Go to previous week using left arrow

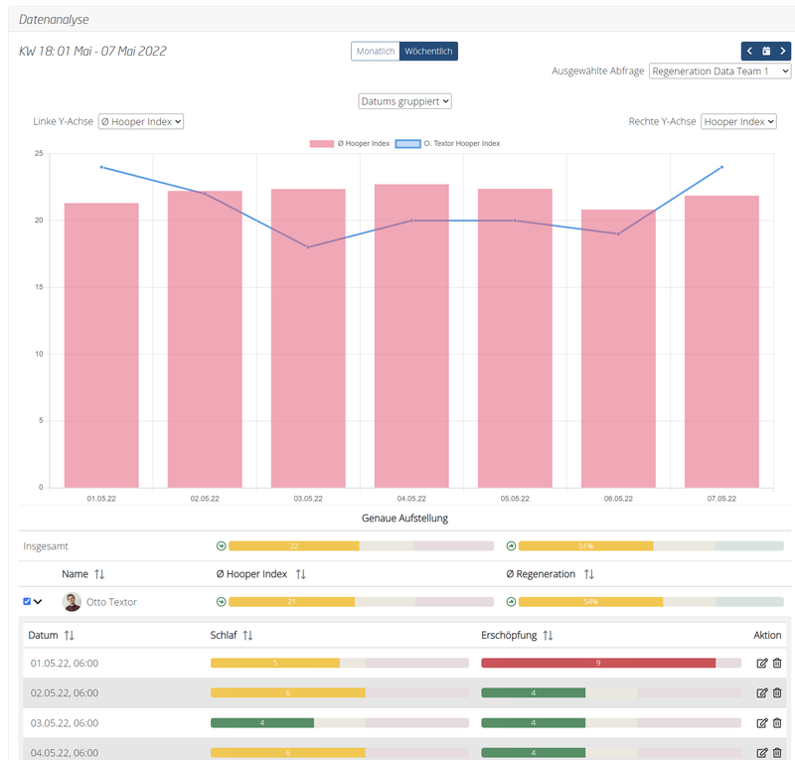(x=750, y=51)
